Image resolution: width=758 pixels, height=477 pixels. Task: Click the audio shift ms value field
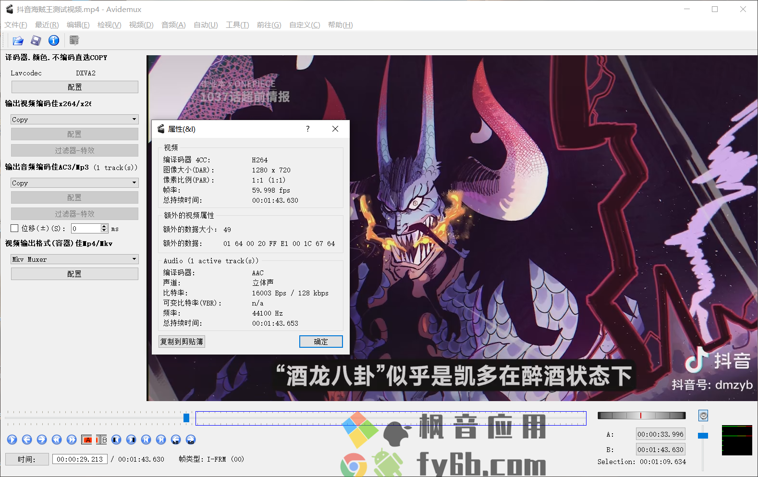point(86,228)
